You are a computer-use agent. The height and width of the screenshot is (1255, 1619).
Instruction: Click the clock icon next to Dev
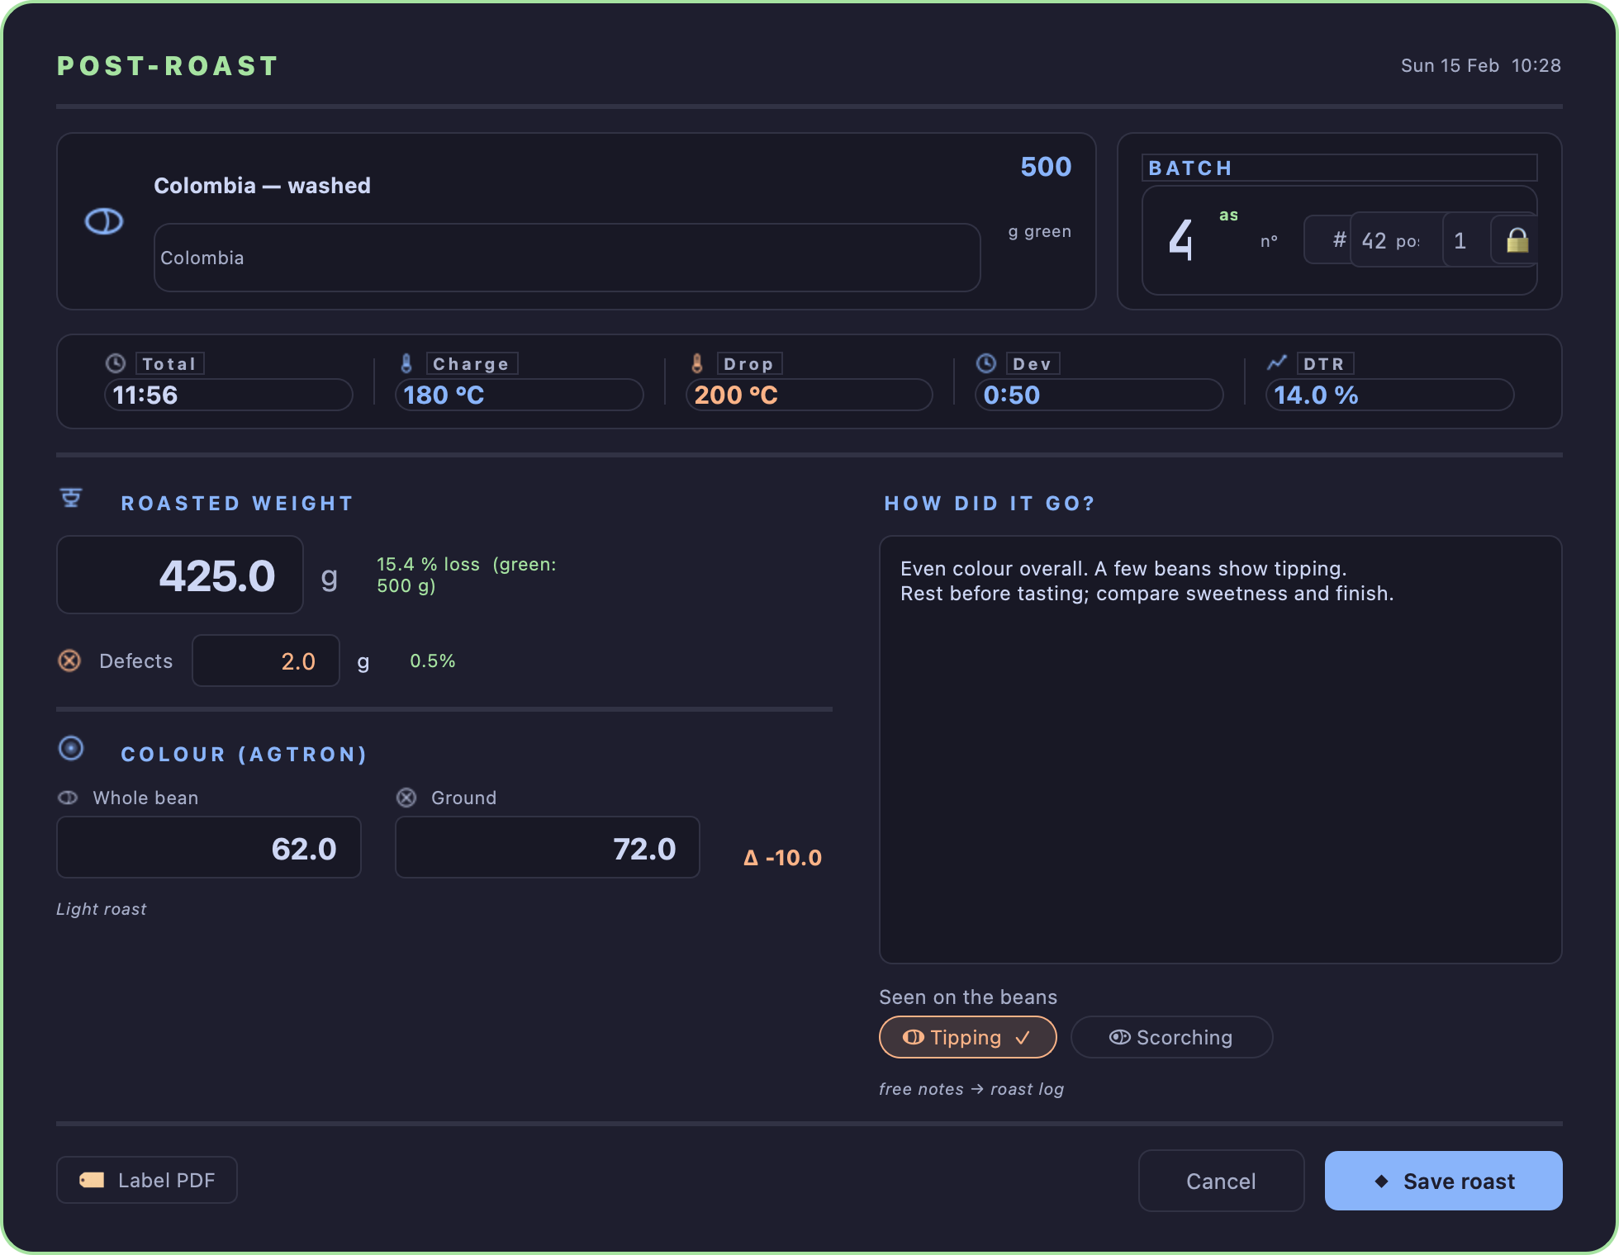pyautogui.click(x=986, y=363)
